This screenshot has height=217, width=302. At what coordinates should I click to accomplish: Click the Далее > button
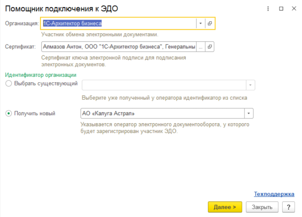pos(225,207)
